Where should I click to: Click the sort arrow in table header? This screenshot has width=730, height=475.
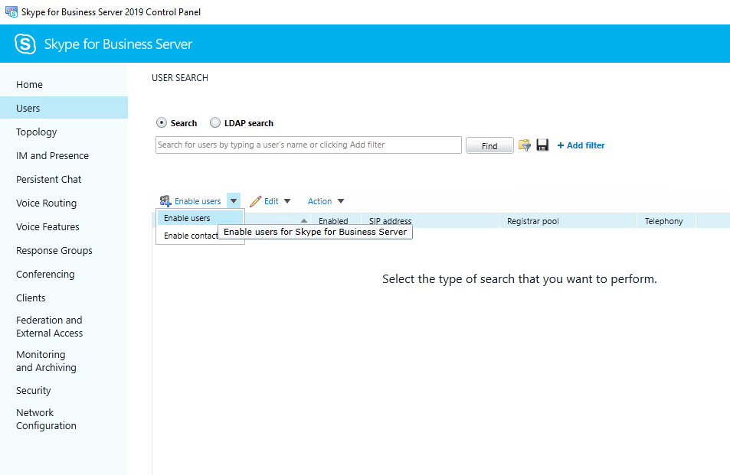coord(304,221)
